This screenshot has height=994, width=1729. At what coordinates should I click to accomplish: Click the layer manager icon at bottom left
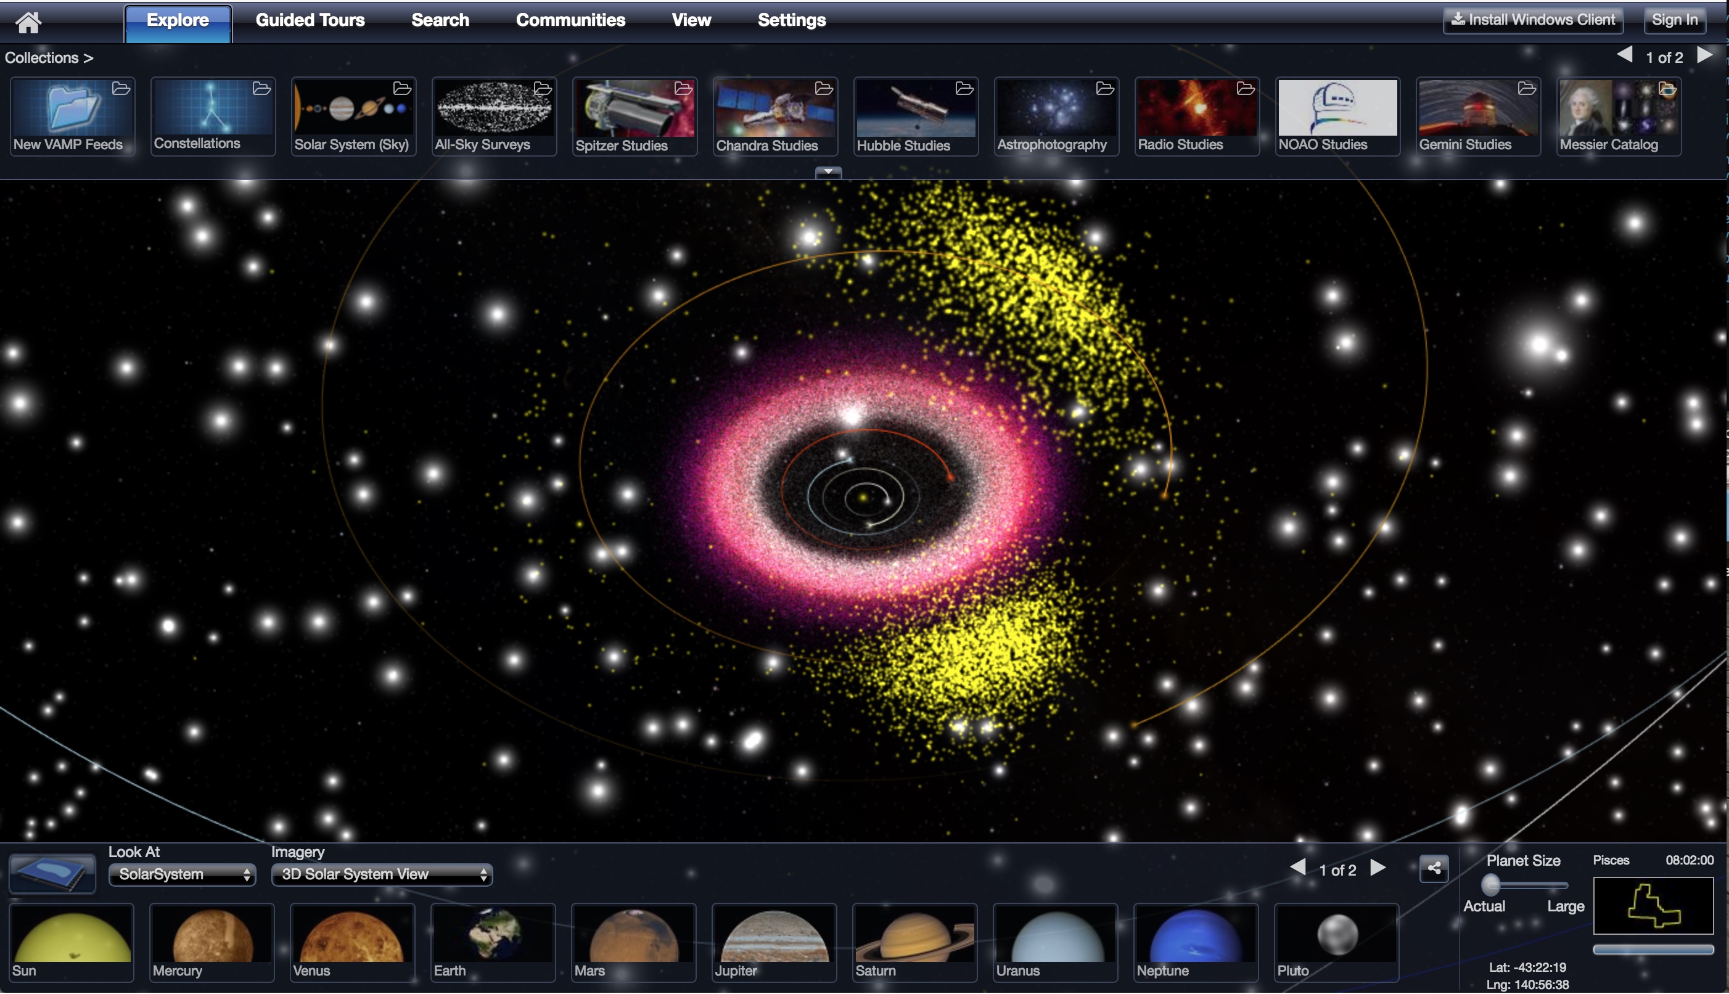52,873
